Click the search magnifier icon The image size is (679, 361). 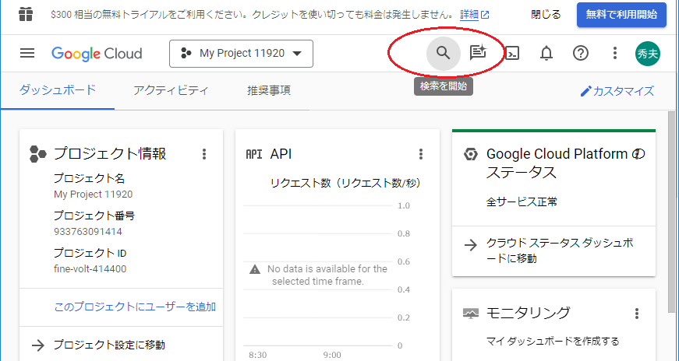tap(443, 53)
